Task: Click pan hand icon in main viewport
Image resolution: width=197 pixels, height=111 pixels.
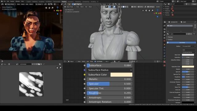Action: (x=149, y=10)
